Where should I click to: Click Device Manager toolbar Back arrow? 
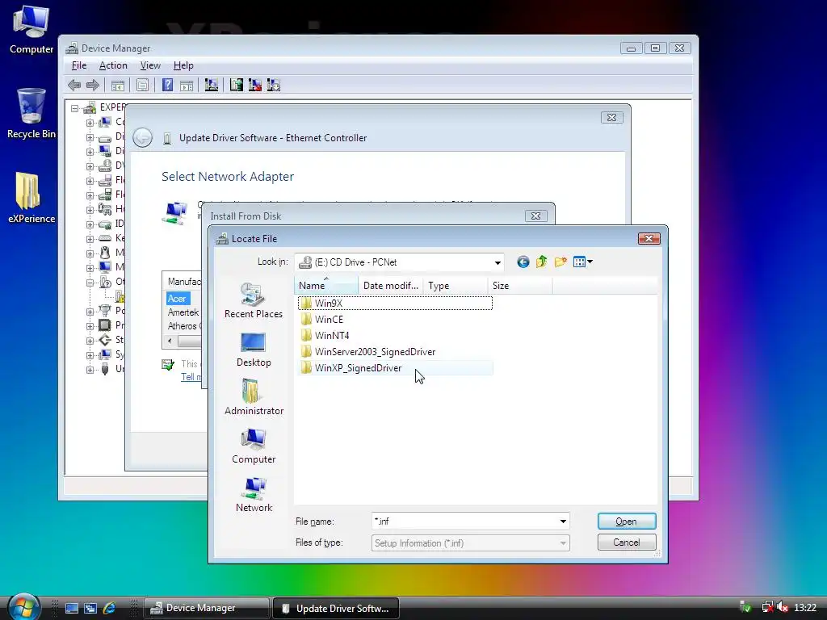point(74,85)
